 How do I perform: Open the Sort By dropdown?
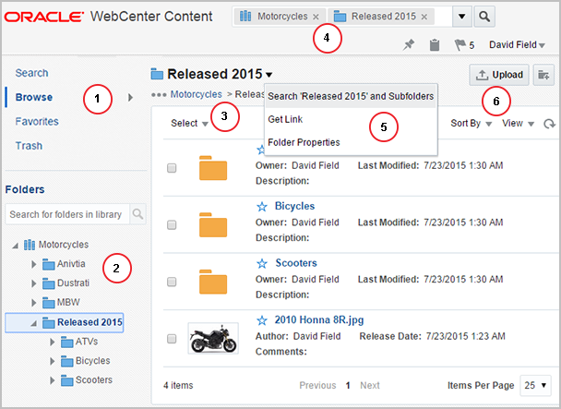pyautogui.click(x=471, y=124)
